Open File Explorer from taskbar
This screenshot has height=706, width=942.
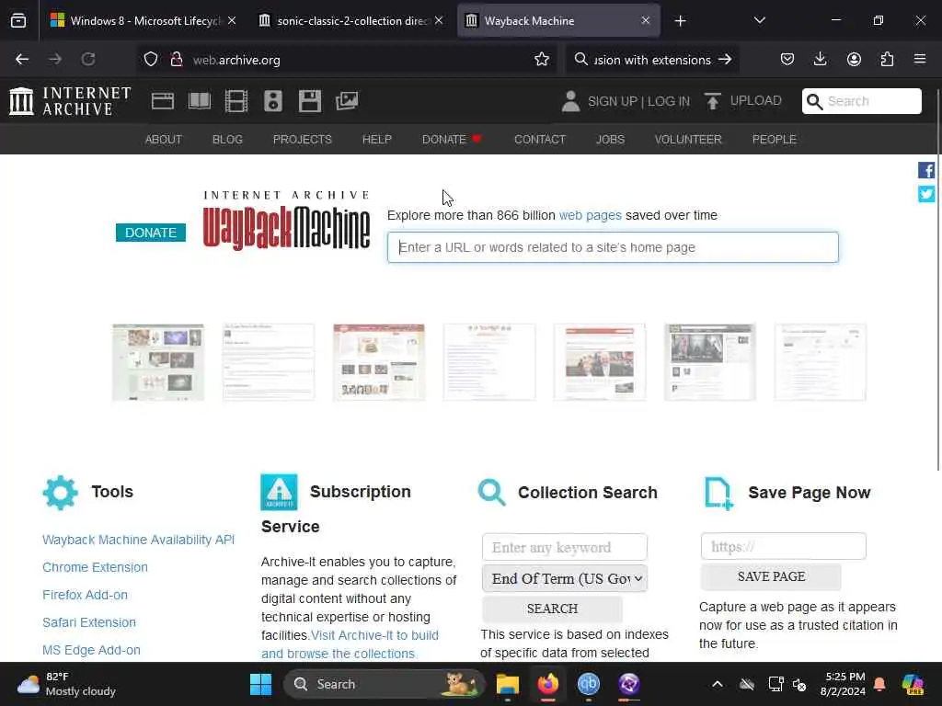pos(508,684)
